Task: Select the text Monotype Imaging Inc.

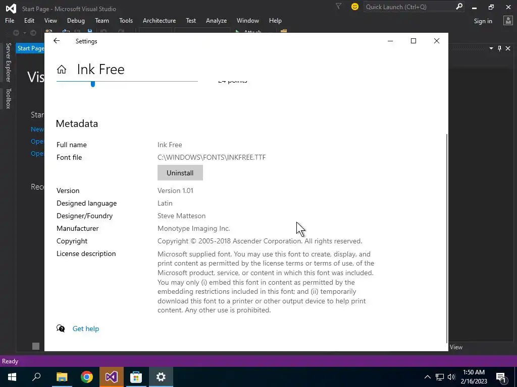Action: point(194,228)
